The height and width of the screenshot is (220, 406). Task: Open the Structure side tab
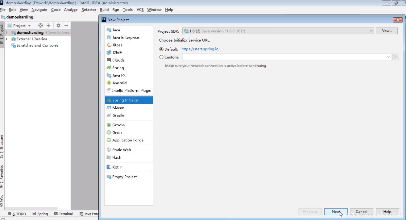click(x=2, y=146)
